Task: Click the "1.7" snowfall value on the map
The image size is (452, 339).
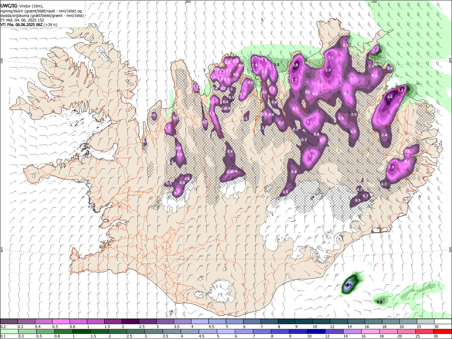Action: (294, 81)
